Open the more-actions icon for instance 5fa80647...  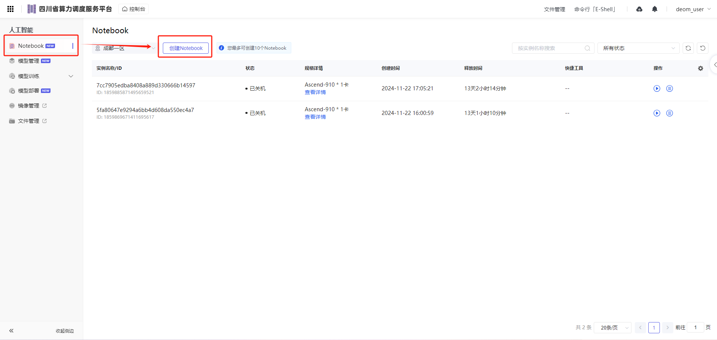click(x=670, y=113)
